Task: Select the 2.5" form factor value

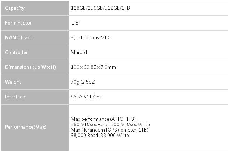Action: (x=76, y=23)
